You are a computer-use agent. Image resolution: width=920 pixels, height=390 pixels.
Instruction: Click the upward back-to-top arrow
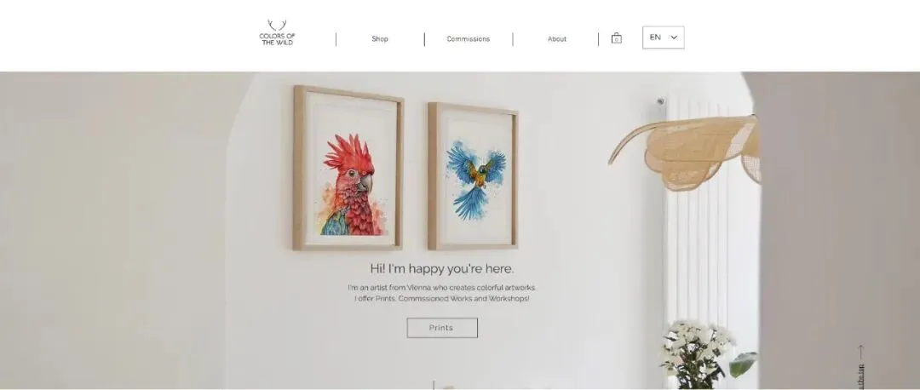(x=860, y=352)
